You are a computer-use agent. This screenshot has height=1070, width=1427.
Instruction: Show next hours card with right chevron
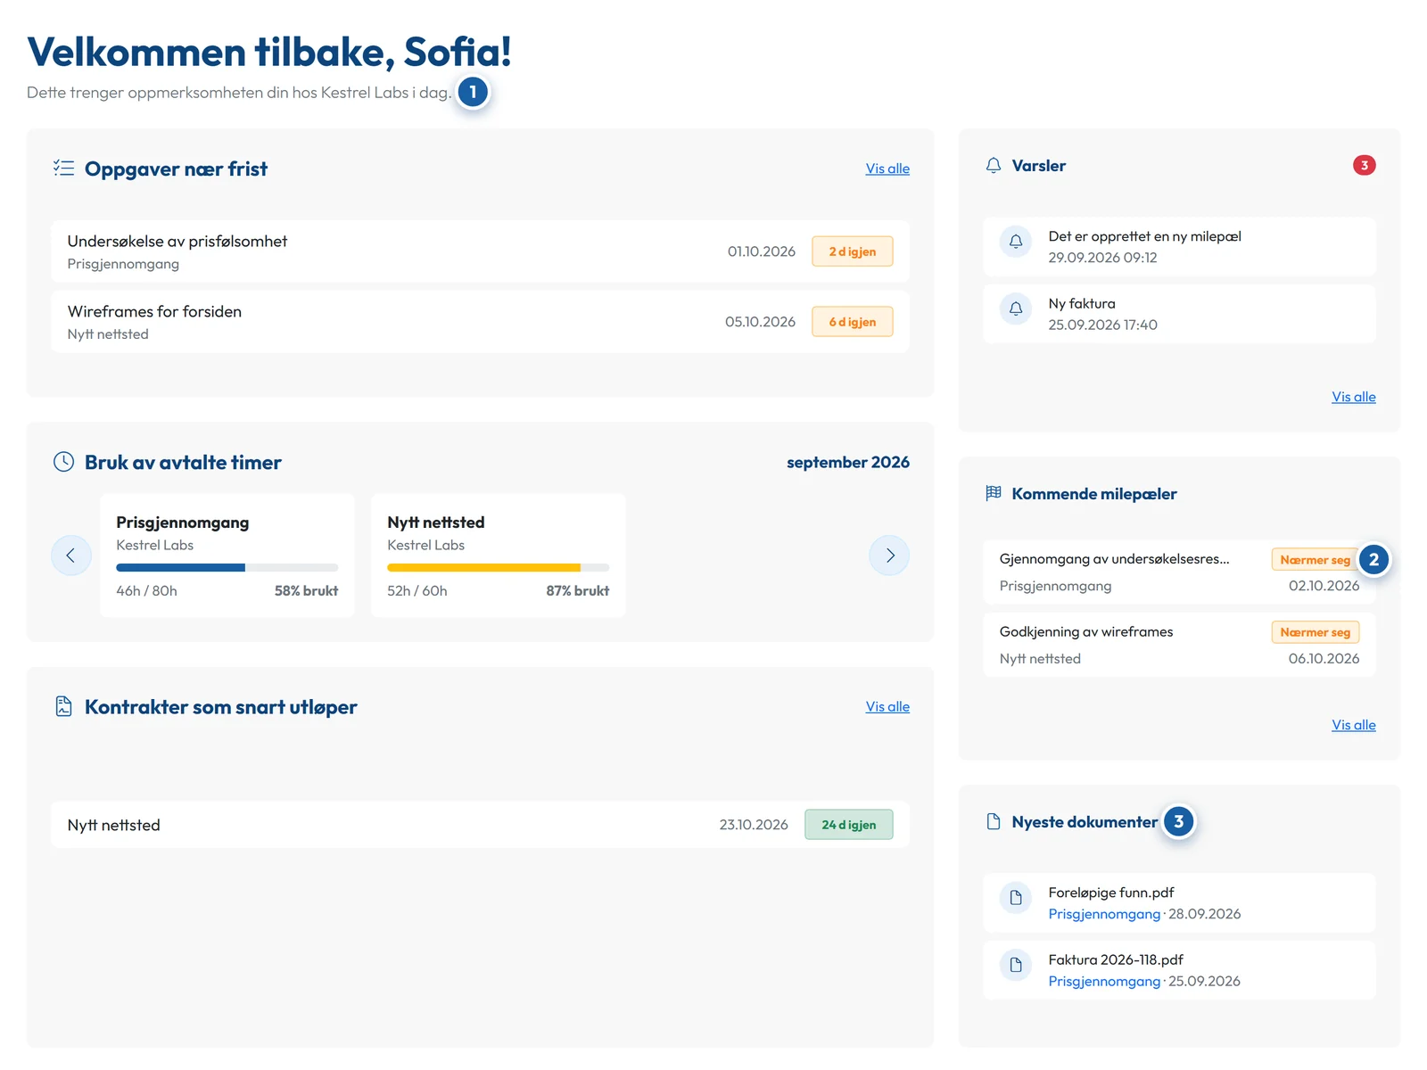coord(889,556)
